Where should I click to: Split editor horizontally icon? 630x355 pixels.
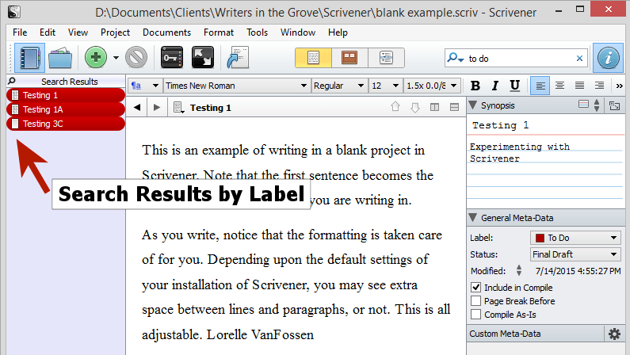pyautogui.click(x=454, y=107)
